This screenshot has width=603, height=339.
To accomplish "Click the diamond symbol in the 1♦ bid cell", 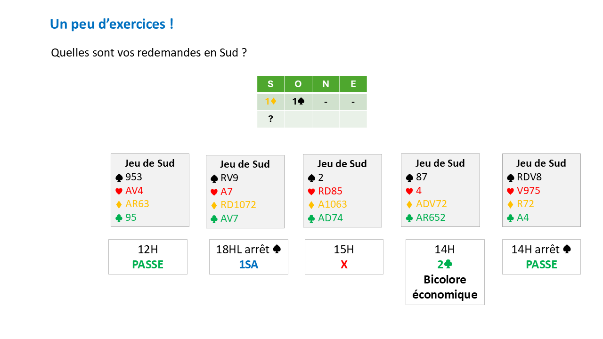I will [274, 101].
